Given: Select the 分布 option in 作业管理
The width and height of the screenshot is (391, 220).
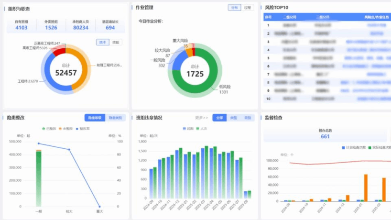Looking at the screenshot, I should click(234, 8).
